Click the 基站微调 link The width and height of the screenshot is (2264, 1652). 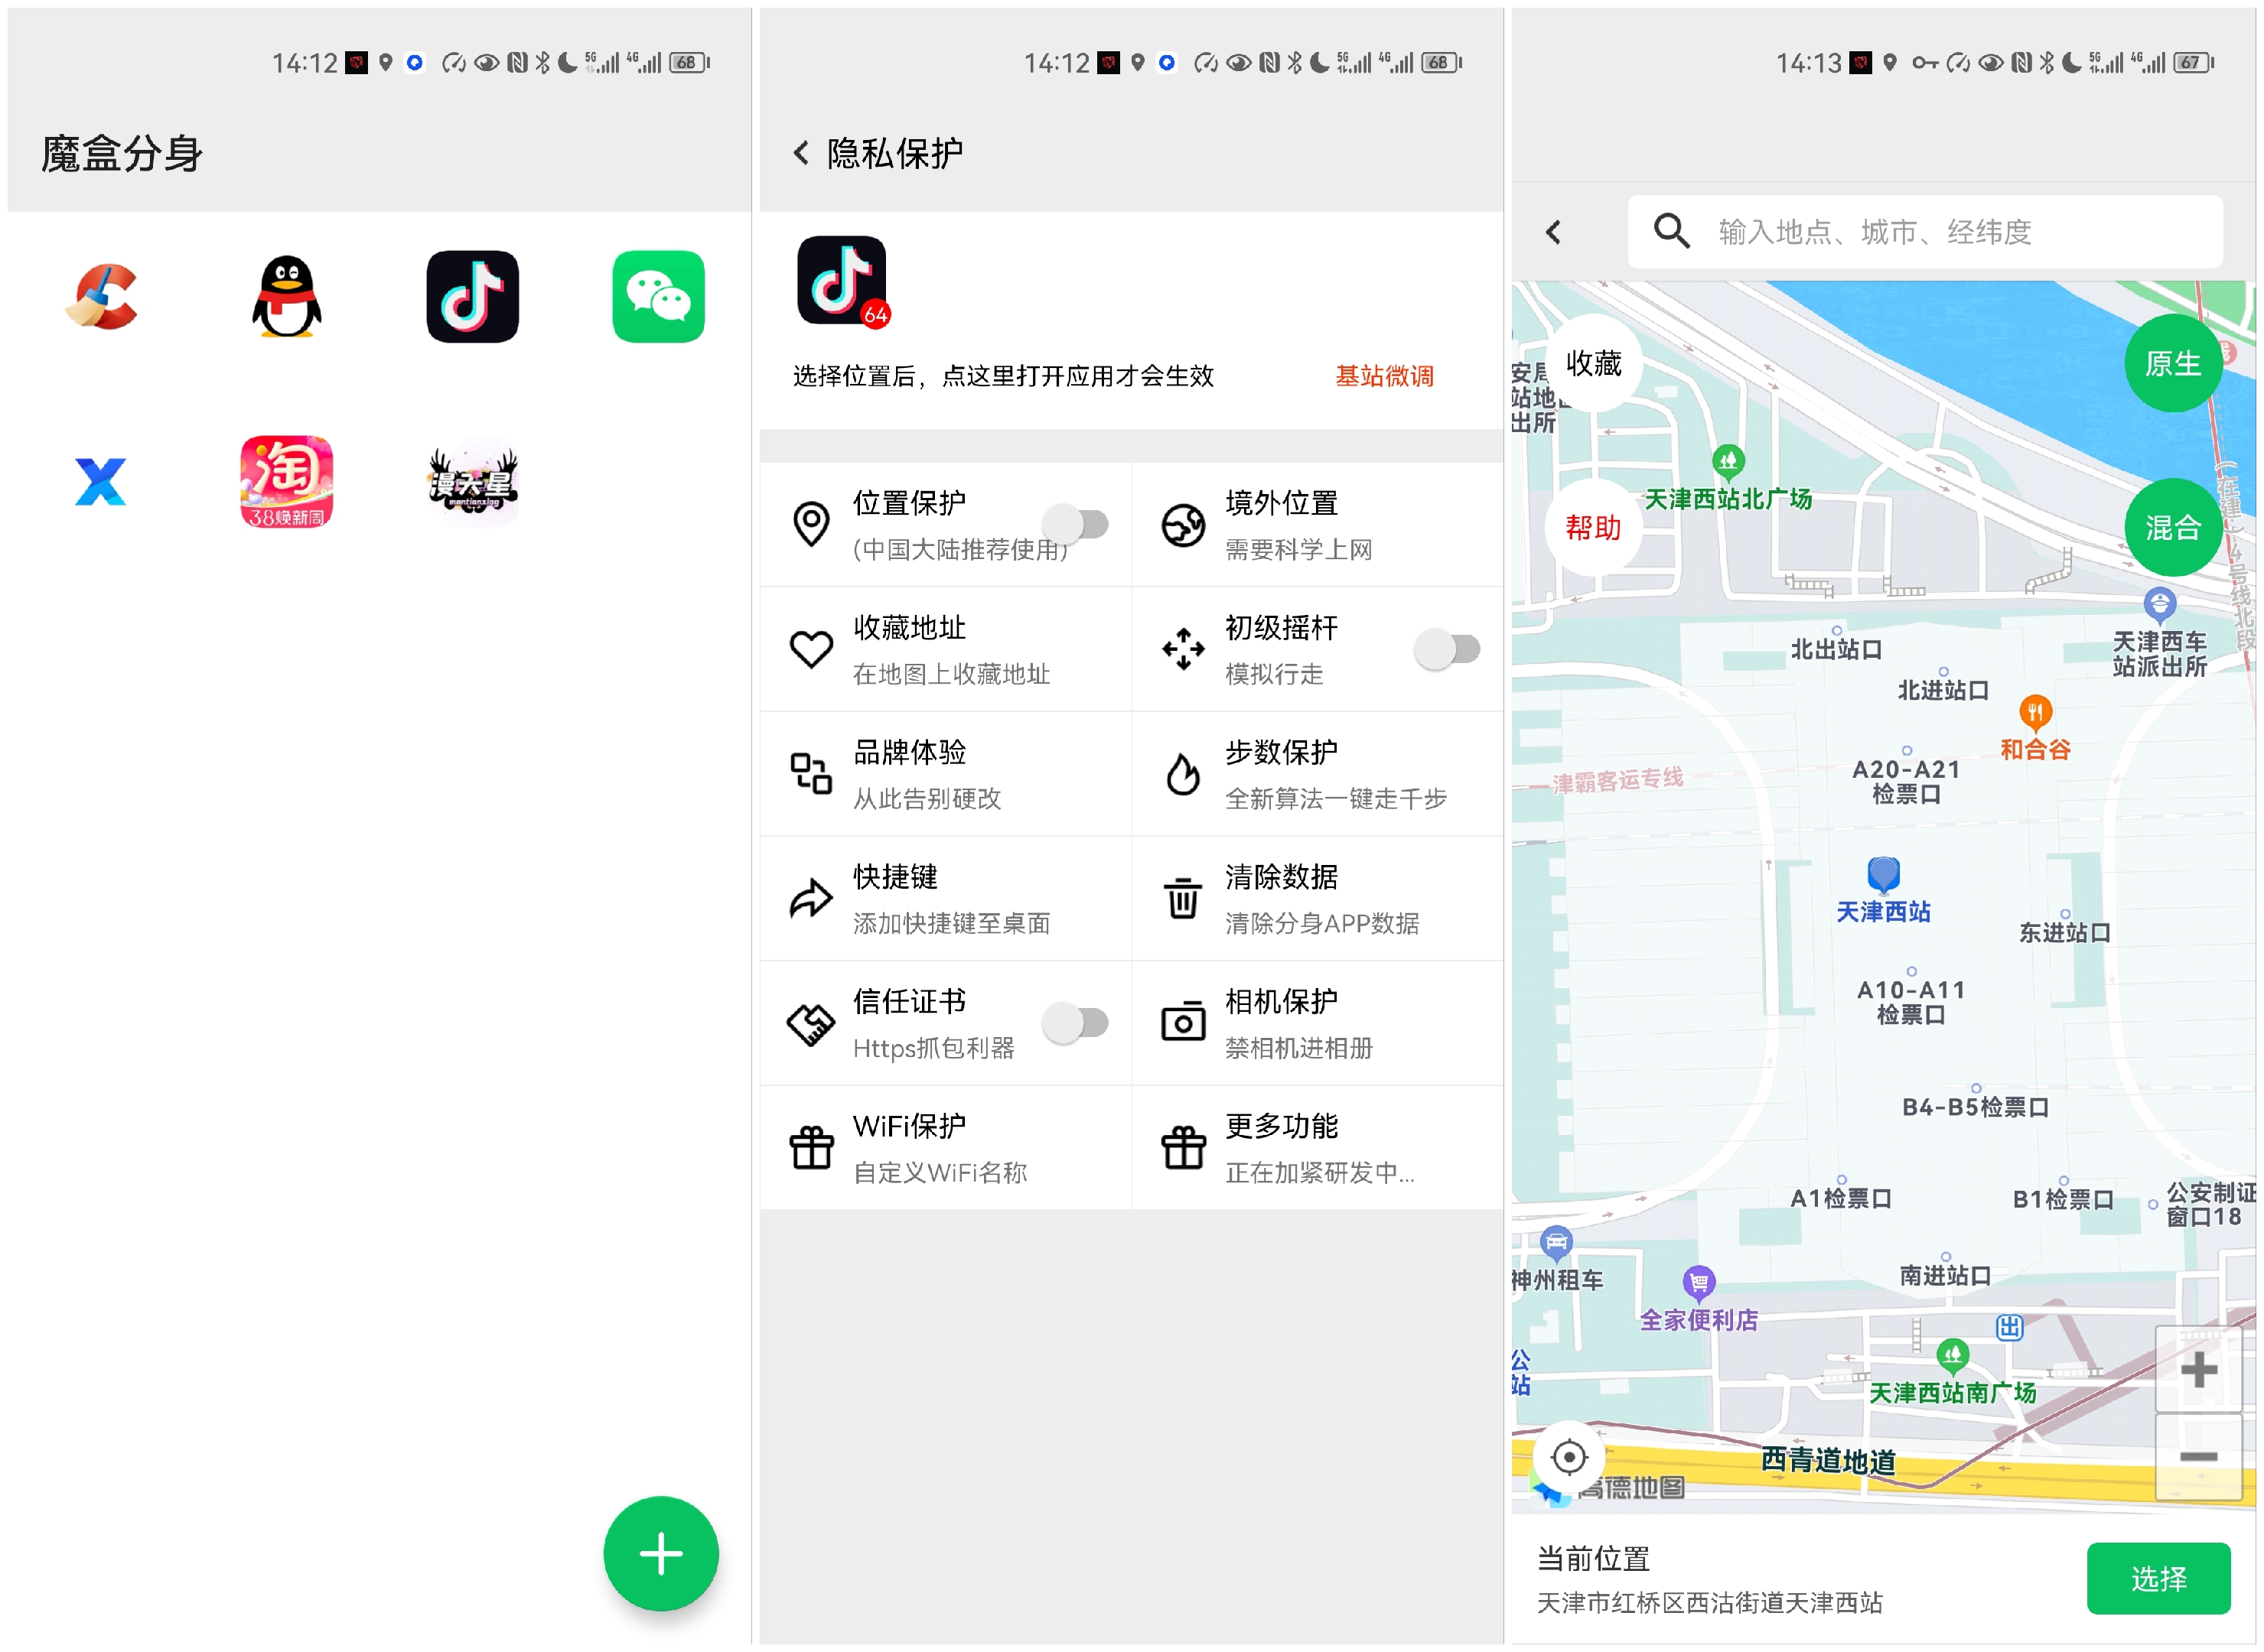(1385, 376)
